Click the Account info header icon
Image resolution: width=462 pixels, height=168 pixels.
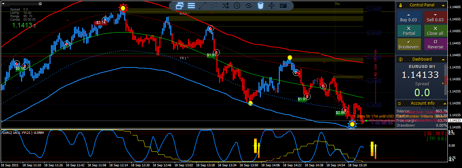pyautogui.click(x=400, y=103)
